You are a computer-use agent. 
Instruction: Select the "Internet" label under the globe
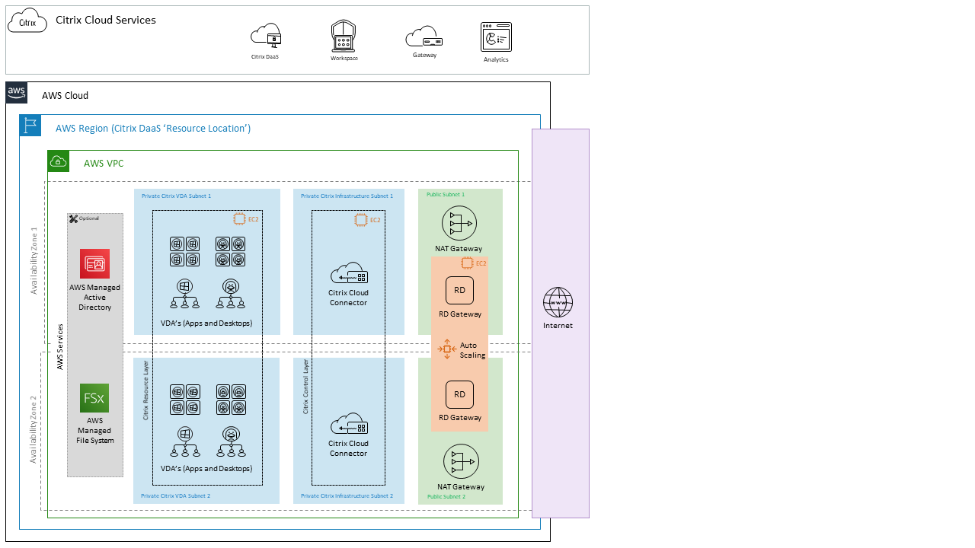coord(558,326)
